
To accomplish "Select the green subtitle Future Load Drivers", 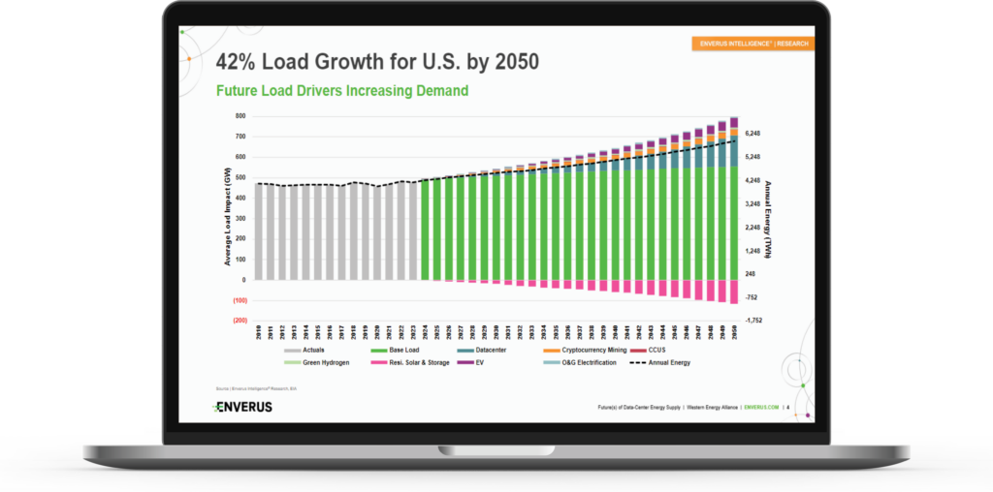I will (x=341, y=91).
